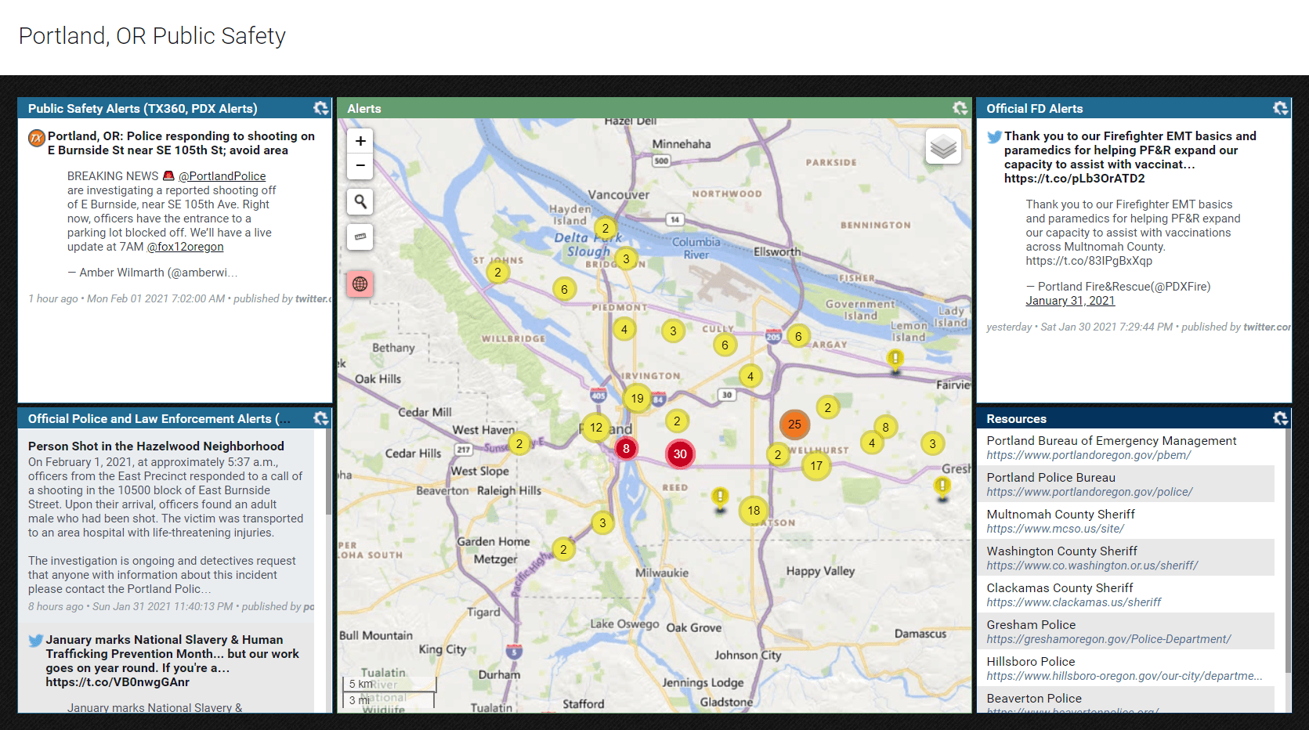This screenshot has width=1309, height=730.
Task: Select the yellow cluster marker 19
Action: [x=638, y=398]
